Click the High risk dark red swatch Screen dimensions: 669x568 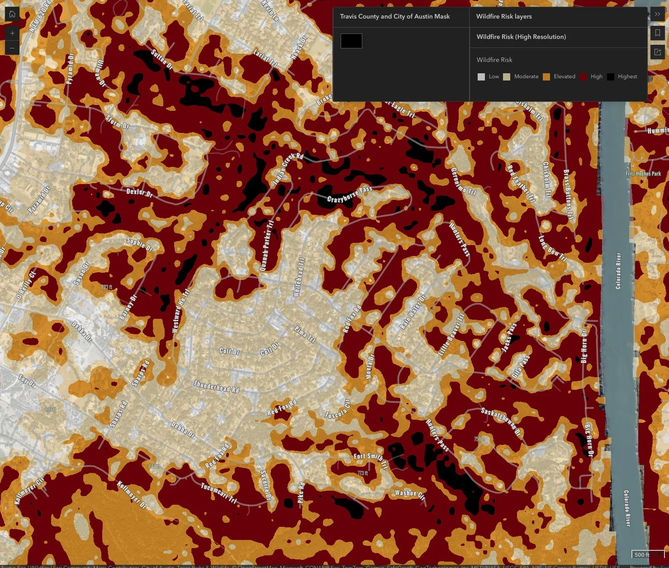coord(583,77)
